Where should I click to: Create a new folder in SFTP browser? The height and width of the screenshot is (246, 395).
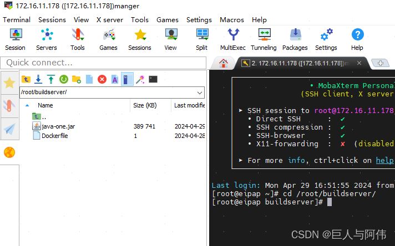(77, 79)
